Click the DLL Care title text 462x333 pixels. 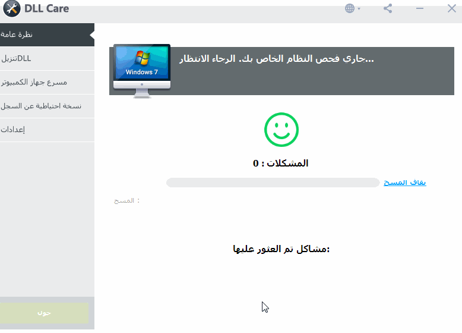pyautogui.click(x=46, y=8)
